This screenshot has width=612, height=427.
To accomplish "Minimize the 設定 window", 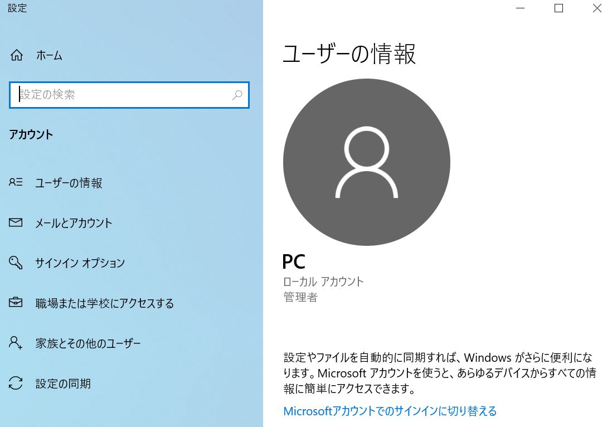I will (x=520, y=8).
